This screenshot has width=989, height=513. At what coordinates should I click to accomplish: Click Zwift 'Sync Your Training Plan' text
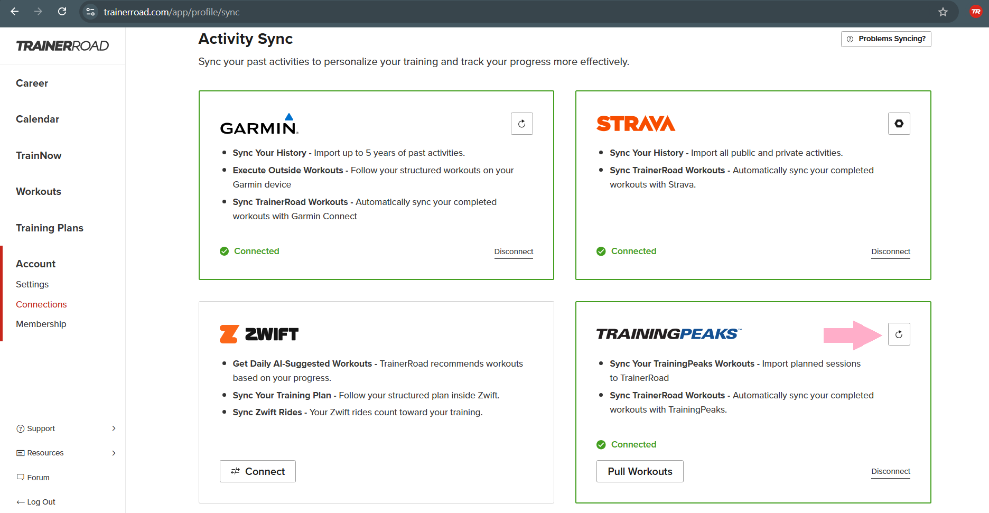coord(282,395)
